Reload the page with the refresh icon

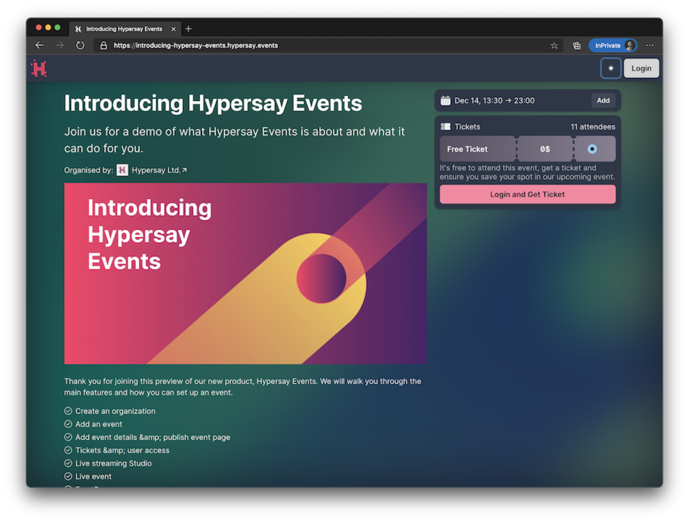point(80,45)
